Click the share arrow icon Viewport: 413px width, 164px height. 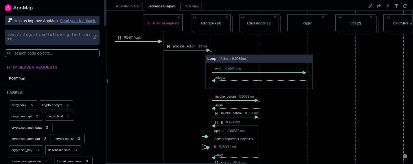pos(379,6)
